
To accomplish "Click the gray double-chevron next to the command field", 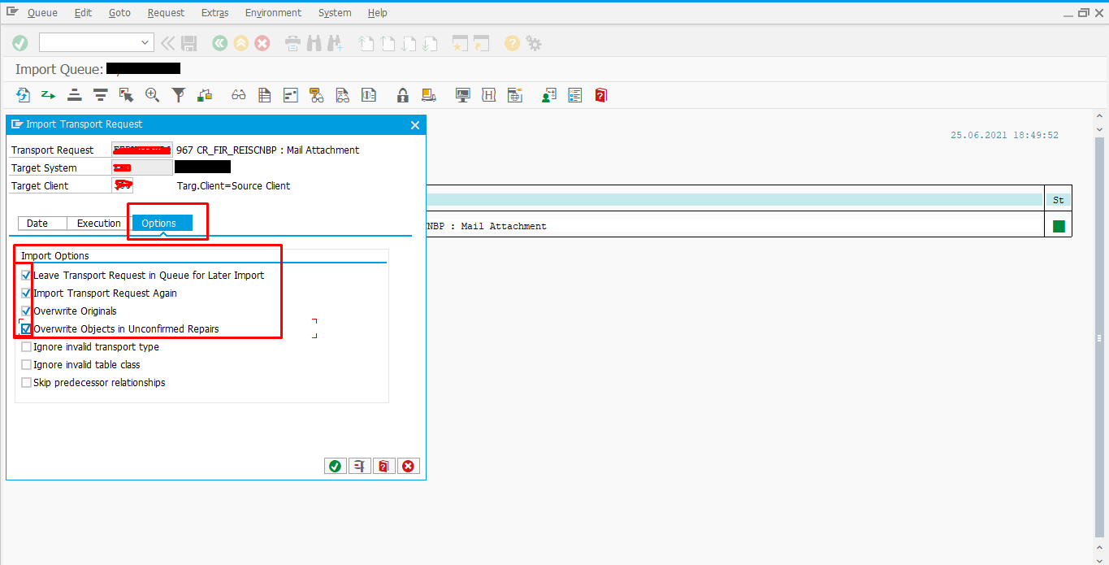I will point(167,43).
